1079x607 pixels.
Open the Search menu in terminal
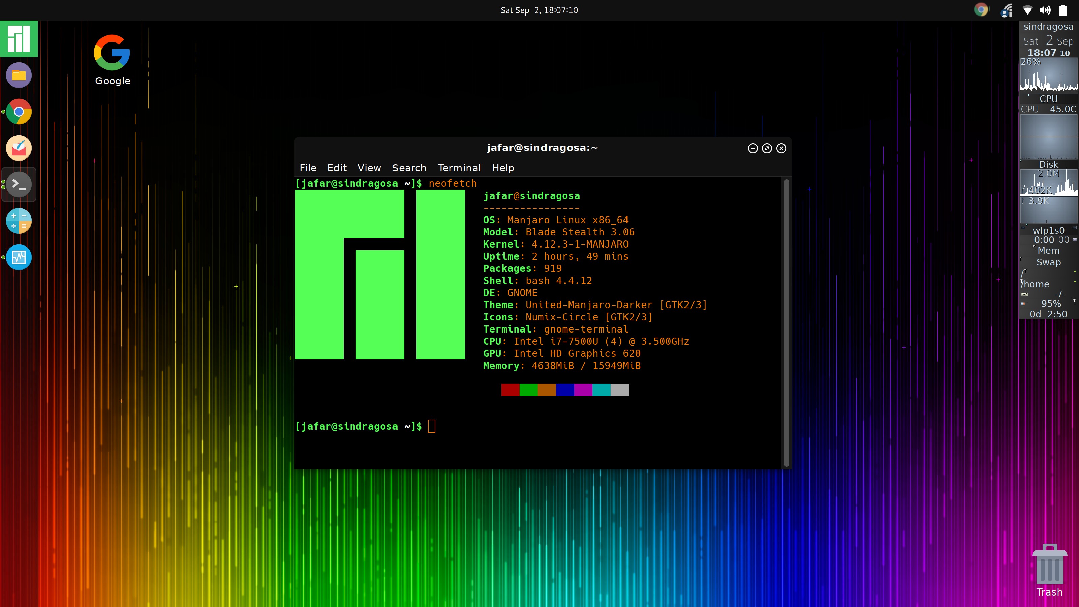[x=409, y=168]
